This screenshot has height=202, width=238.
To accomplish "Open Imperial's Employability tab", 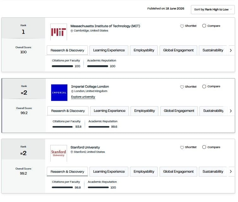I will coord(144,111).
